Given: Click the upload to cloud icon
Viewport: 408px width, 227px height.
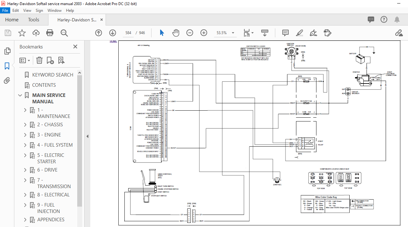Looking at the screenshot, I should 36,33.
